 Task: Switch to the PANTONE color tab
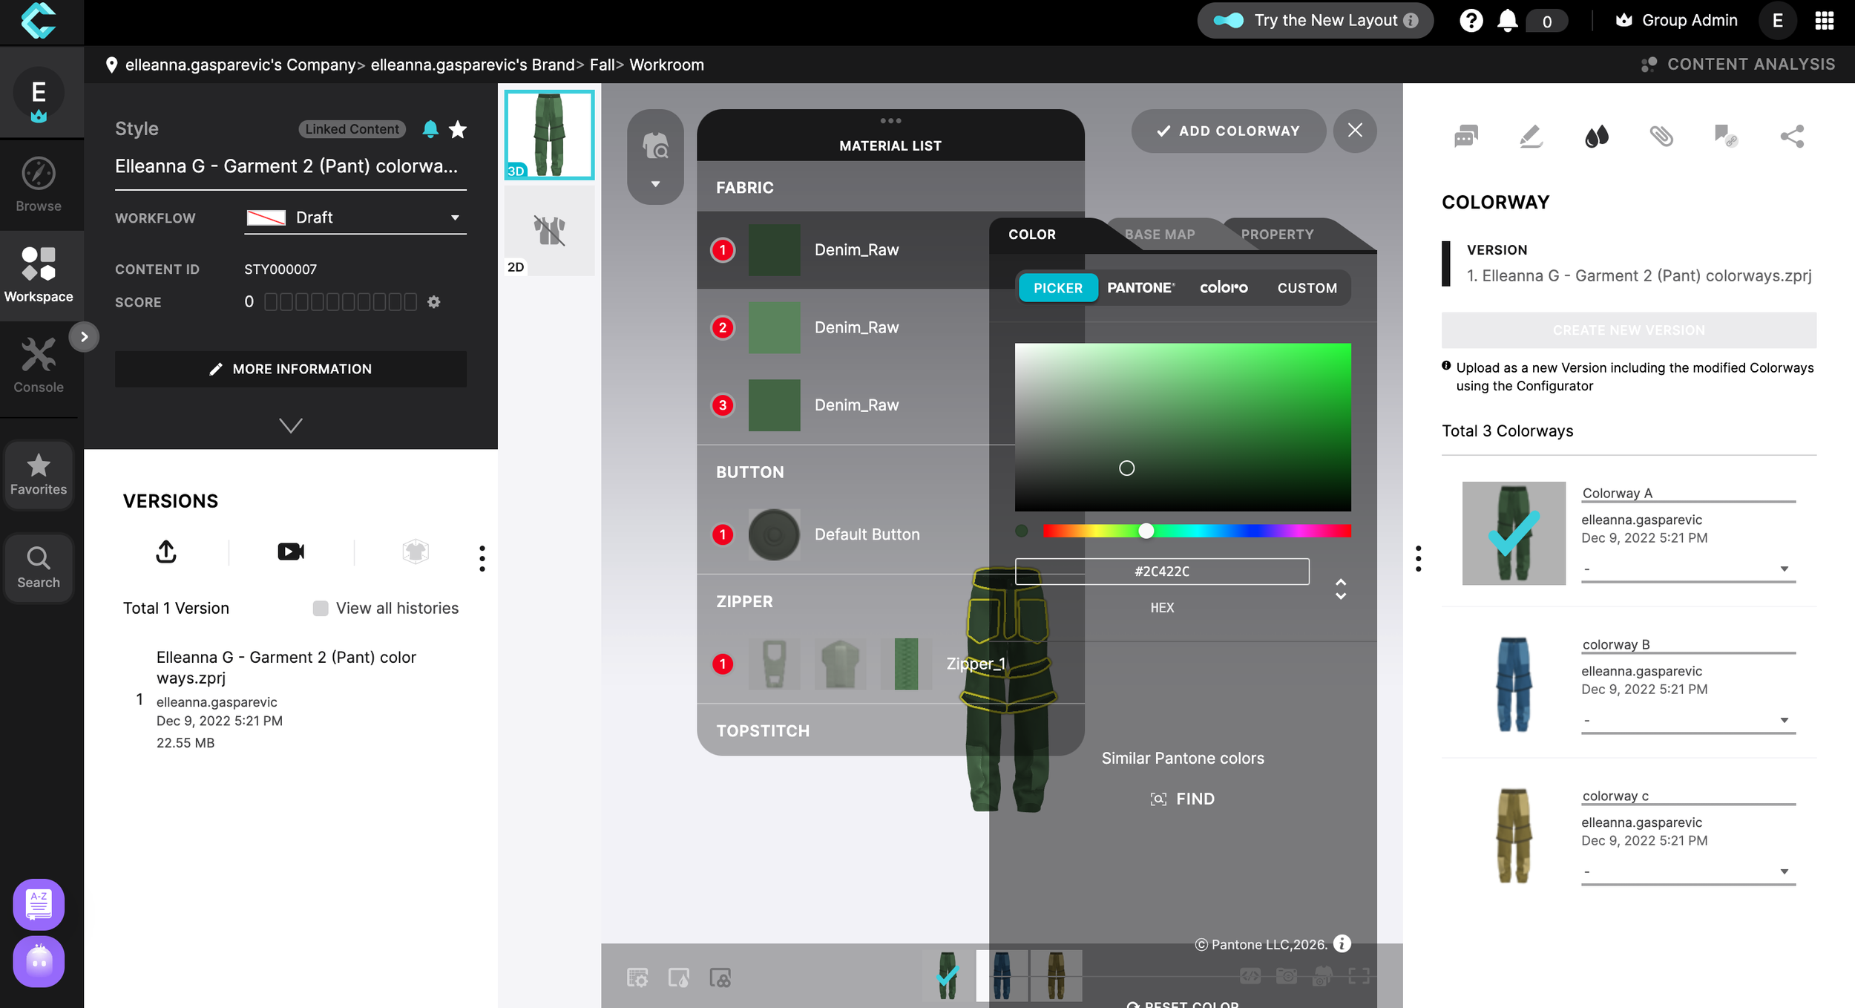point(1140,288)
